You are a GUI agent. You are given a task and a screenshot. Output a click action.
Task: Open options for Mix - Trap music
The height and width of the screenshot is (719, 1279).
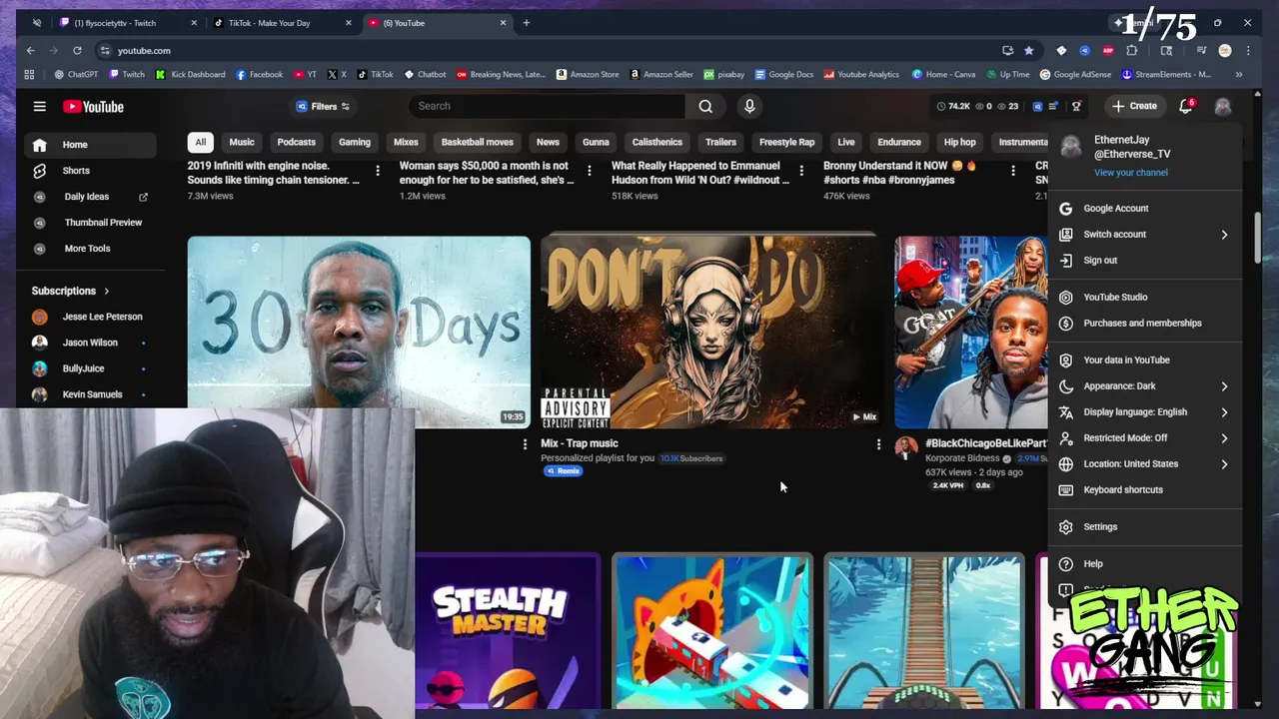[878, 444]
